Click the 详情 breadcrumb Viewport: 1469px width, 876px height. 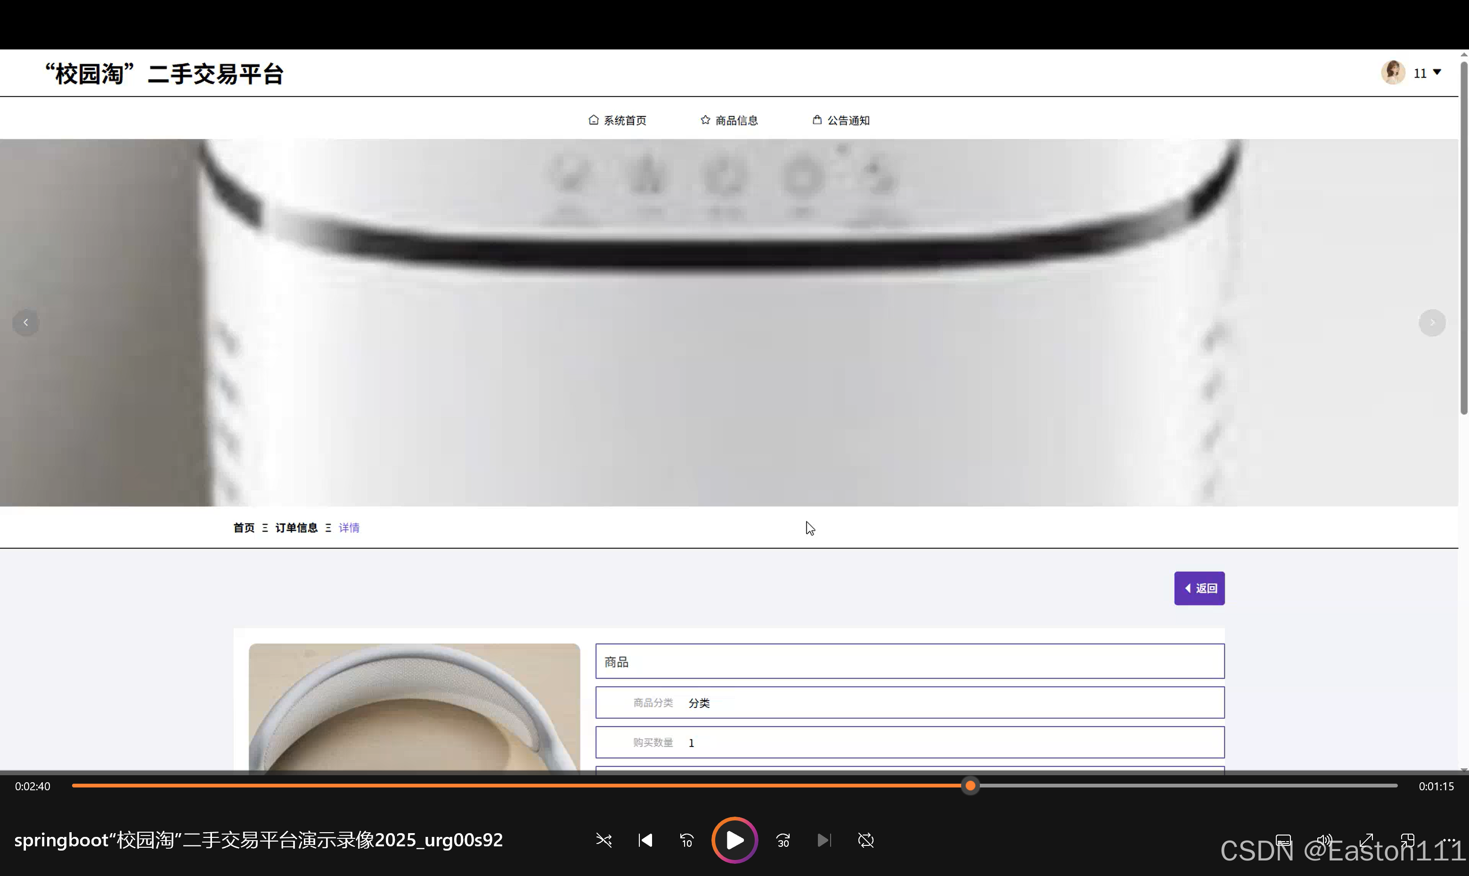point(349,528)
